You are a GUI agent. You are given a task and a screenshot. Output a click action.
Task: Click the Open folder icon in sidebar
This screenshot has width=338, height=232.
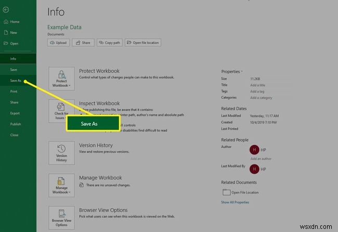point(6,43)
